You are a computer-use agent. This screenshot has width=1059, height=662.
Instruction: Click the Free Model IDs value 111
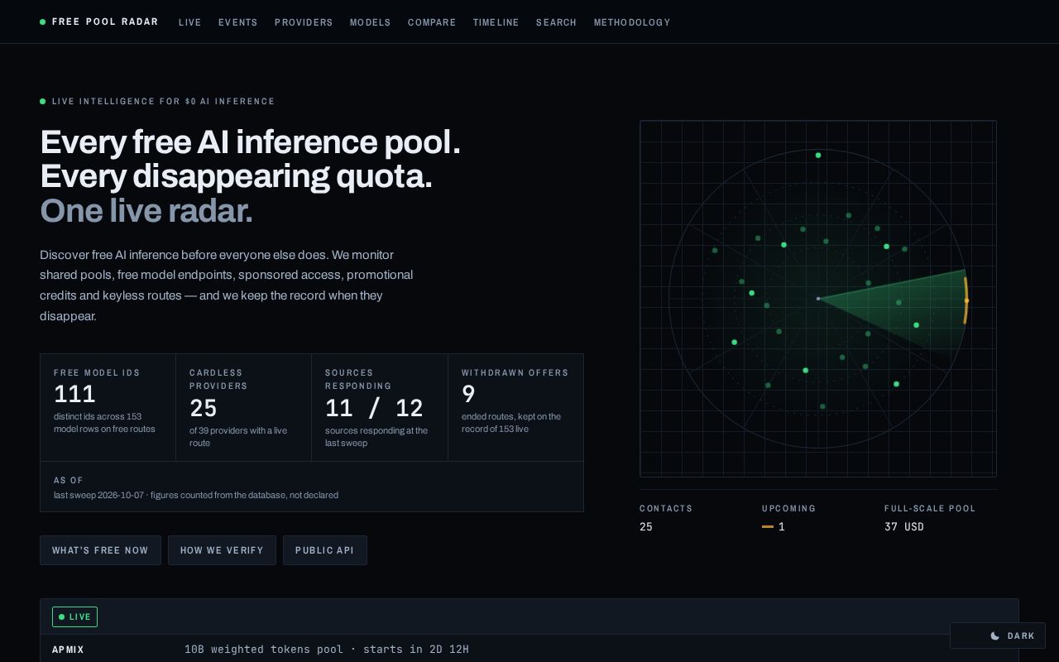(x=74, y=394)
